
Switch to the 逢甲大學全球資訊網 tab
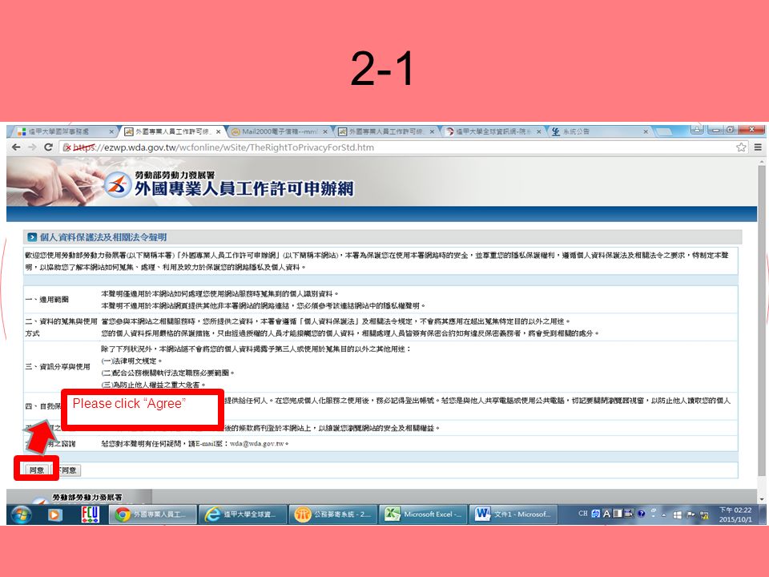[x=493, y=131]
